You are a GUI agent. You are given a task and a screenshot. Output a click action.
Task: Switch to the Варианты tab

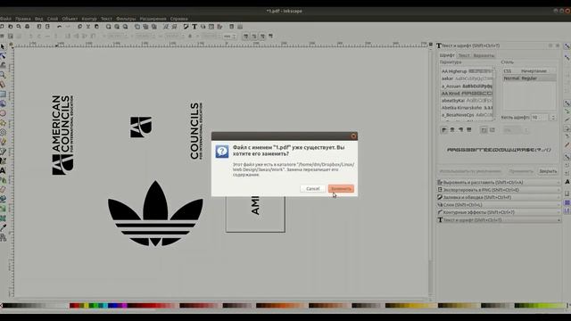pyautogui.click(x=484, y=55)
